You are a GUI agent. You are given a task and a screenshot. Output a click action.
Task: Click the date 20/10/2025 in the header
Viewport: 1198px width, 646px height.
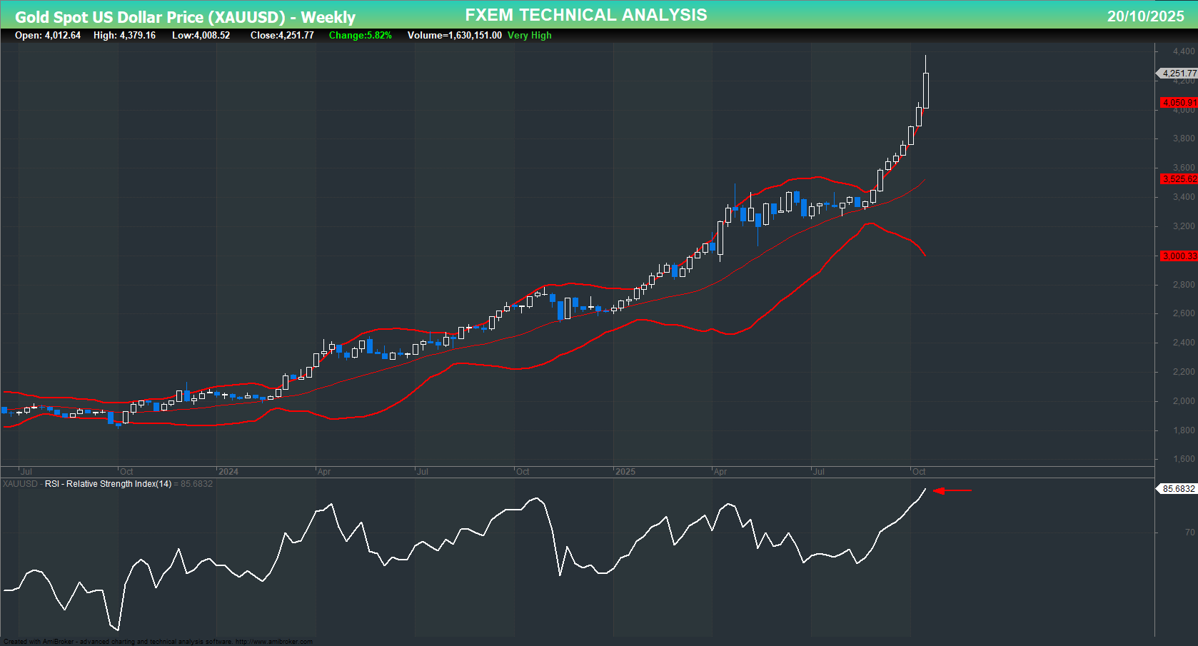[x=1147, y=14]
